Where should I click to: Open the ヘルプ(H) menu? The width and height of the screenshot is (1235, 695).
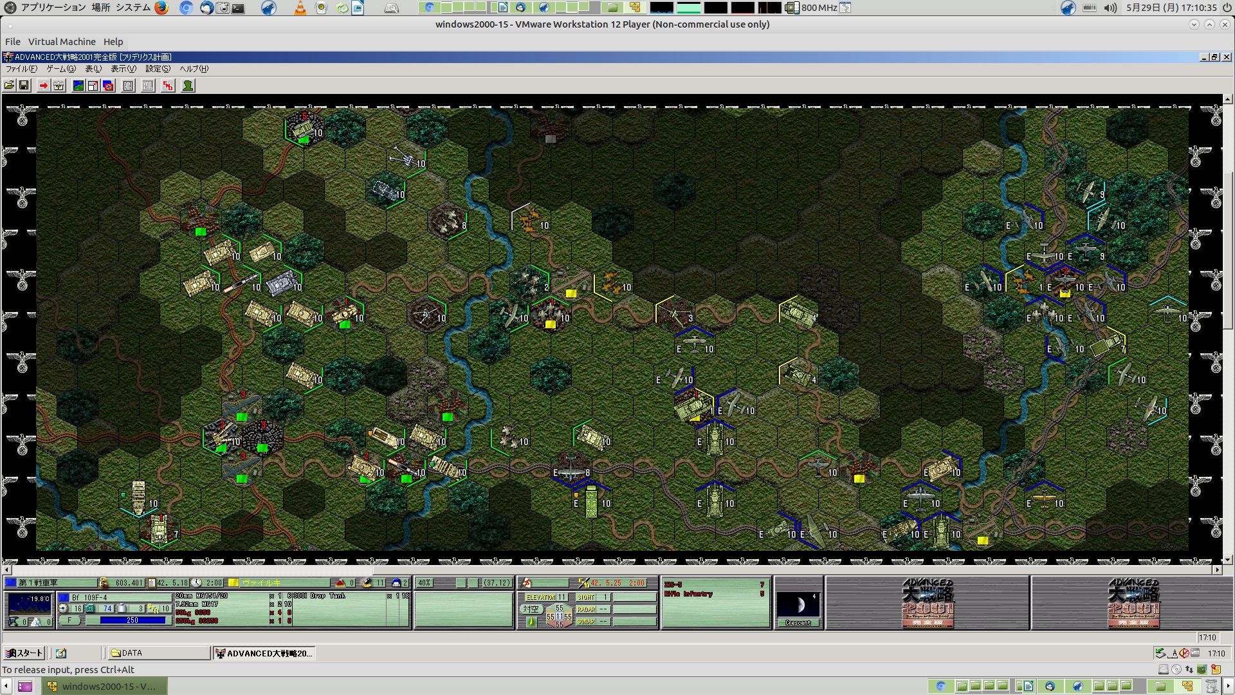[194, 69]
